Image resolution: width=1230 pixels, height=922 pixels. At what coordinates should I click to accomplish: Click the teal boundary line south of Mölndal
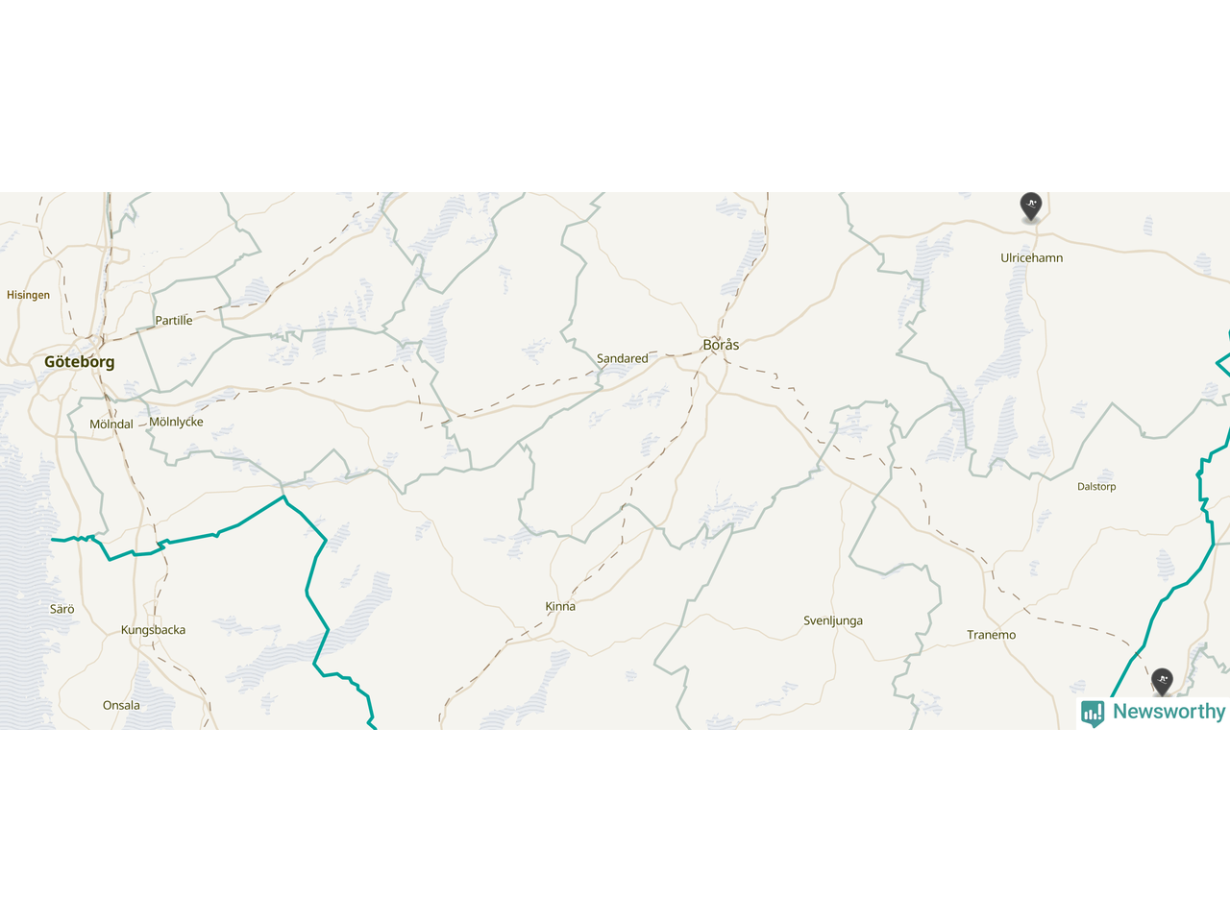(x=192, y=536)
